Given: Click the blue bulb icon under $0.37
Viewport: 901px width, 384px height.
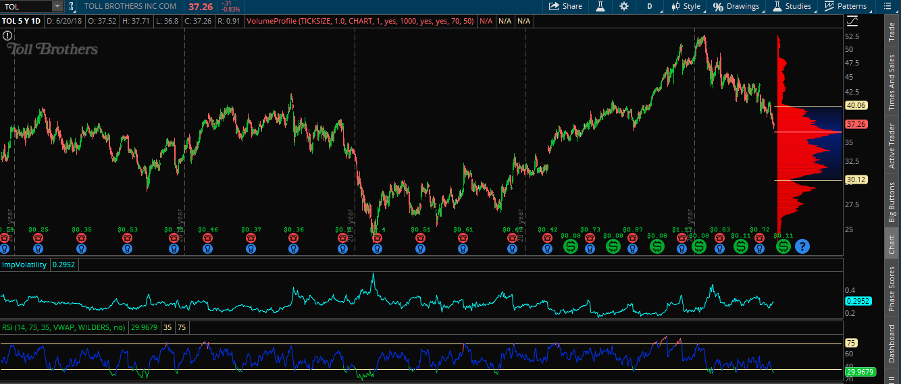Looking at the screenshot, I should [251, 248].
